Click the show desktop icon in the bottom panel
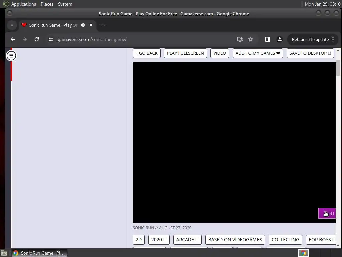The width and height of the screenshot is (342, 257). click(x=4, y=253)
